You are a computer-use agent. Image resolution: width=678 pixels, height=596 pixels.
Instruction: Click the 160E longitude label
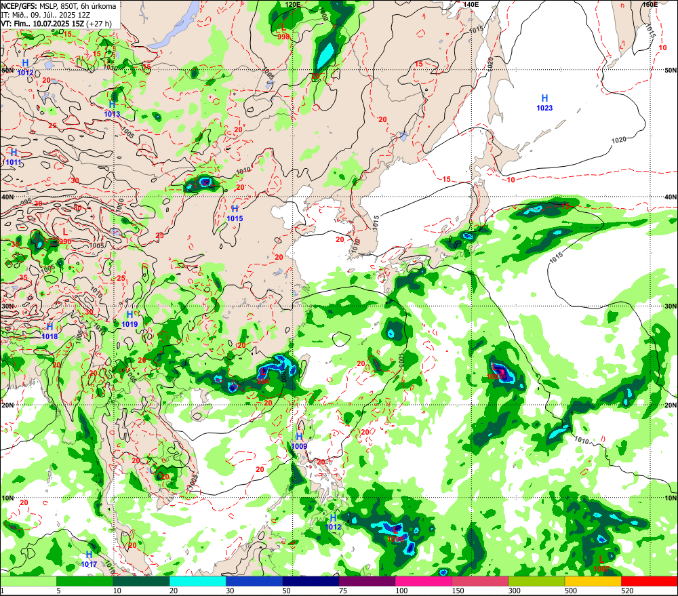(650, 4)
